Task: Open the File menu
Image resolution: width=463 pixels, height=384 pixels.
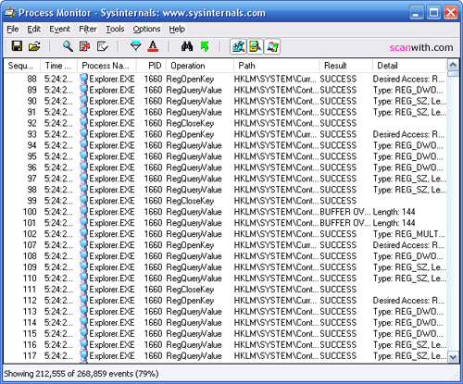Action: tap(13, 29)
